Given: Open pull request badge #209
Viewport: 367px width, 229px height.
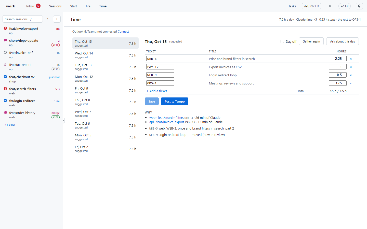Looking at the screenshot, I should pos(56,117).
